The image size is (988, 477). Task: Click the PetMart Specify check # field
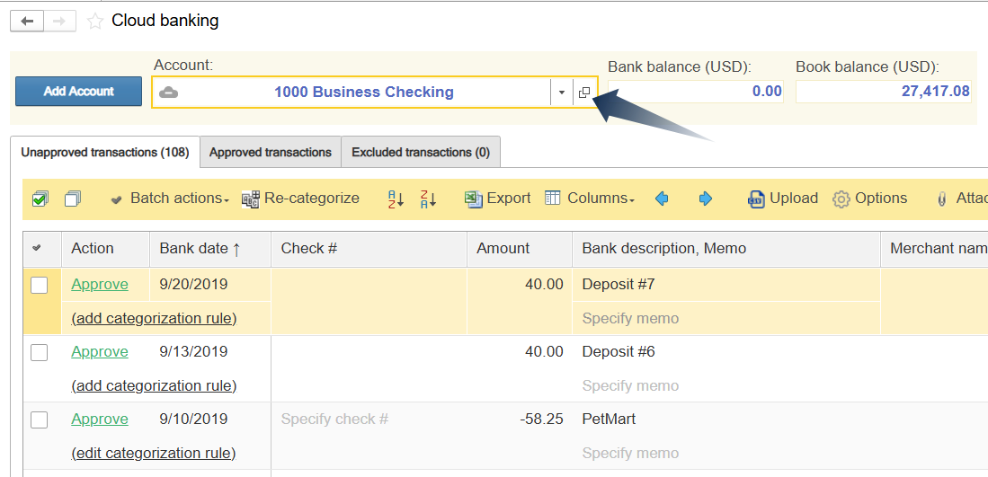pyautogui.click(x=334, y=420)
